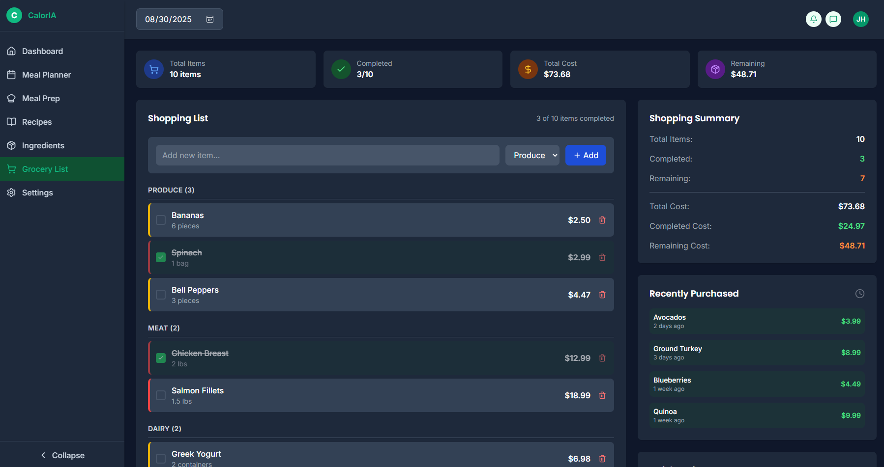Select the Ground Turkey recent entry
This screenshot has width=884, height=467.
757,353
